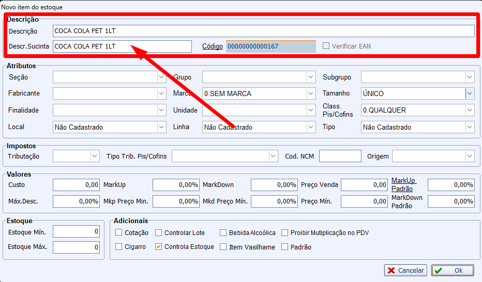This screenshot has height=282, width=482.
Task: Select the Mkp Preço Min. field
Action: point(176,201)
